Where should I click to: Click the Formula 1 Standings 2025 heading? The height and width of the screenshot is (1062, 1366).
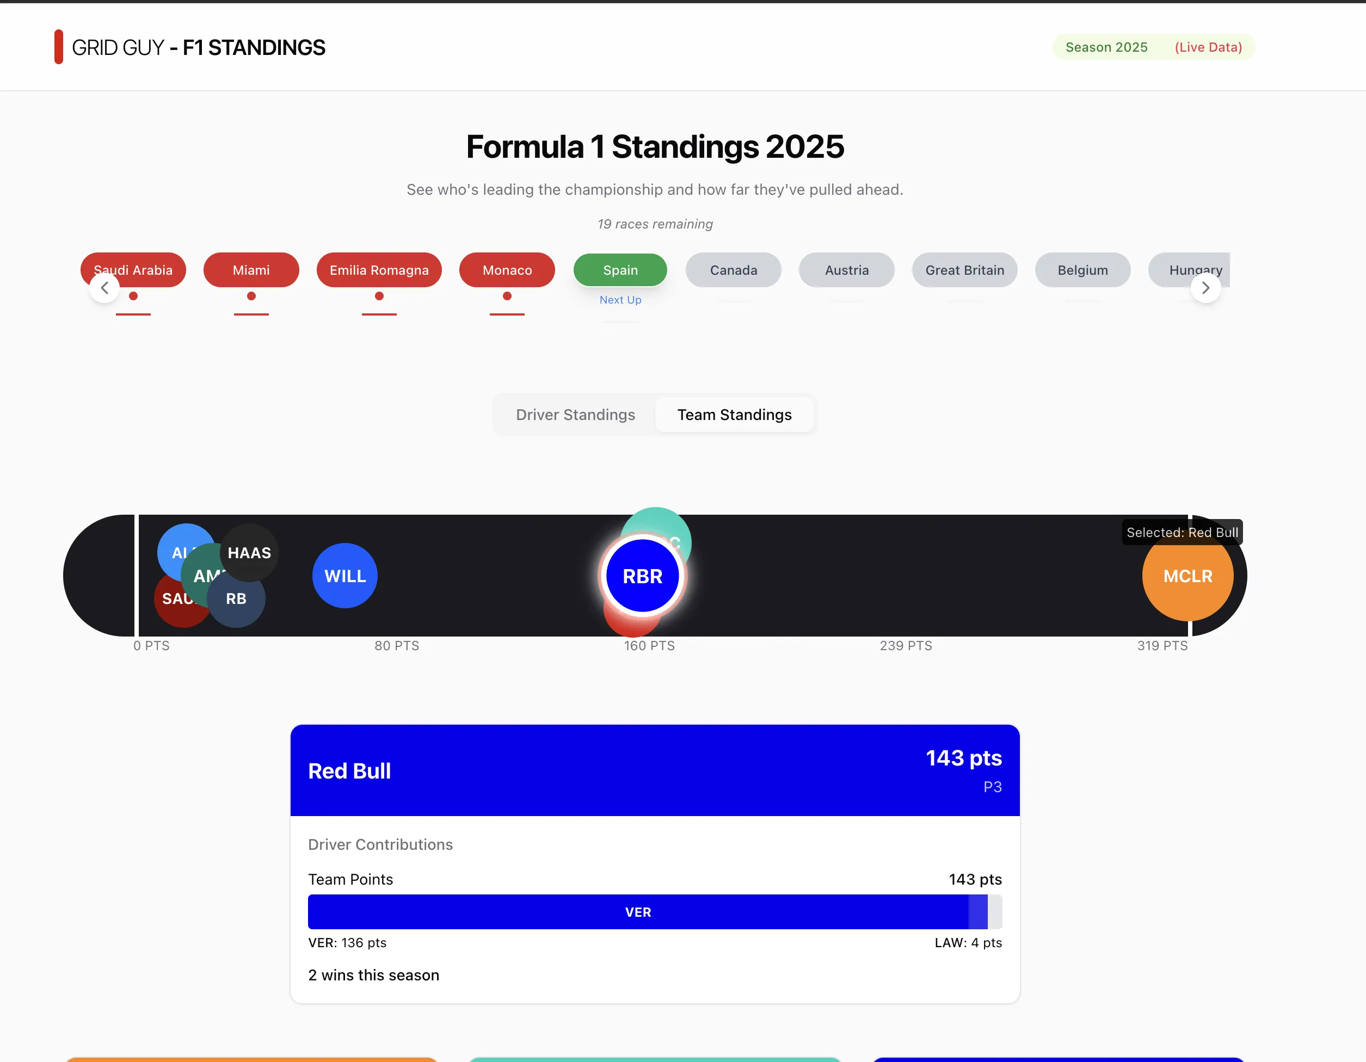tap(655, 146)
